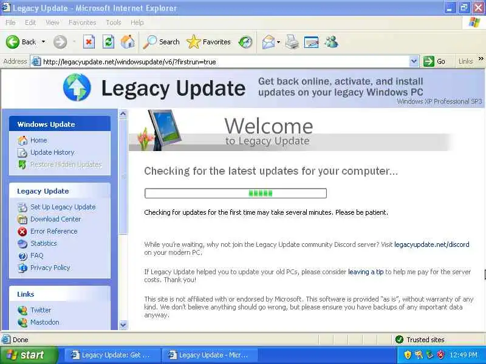Click Restore Hidden Updates link

[x=66, y=164]
